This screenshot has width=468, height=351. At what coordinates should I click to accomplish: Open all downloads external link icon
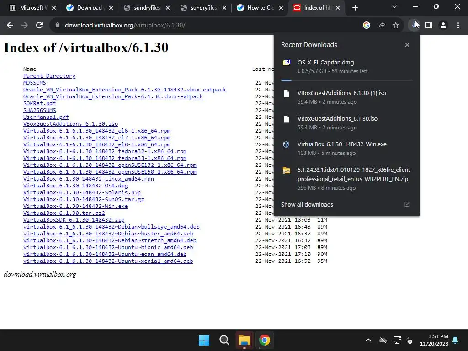(x=407, y=204)
